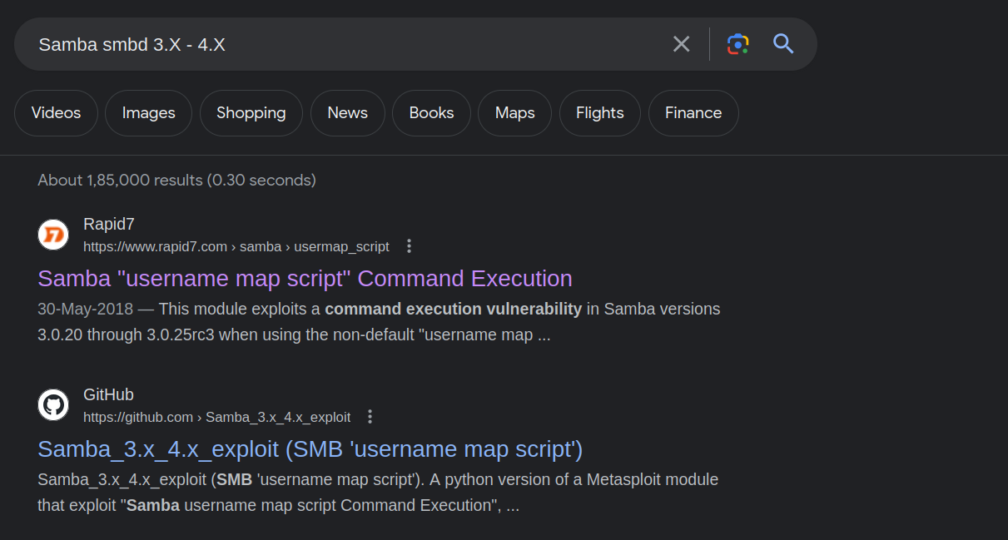The height and width of the screenshot is (540, 1008).
Task: Click the 'command execution vulnerability' bold text
Action: pos(454,309)
